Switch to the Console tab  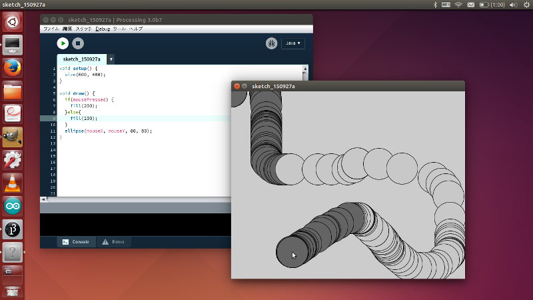click(x=76, y=242)
